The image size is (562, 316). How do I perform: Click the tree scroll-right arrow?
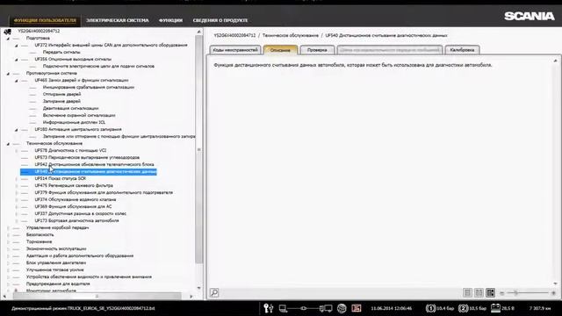coord(191,297)
